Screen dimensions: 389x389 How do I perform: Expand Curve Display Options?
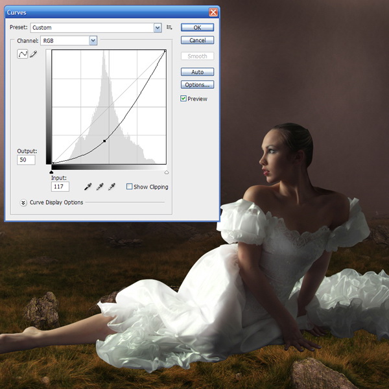click(x=23, y=203)
